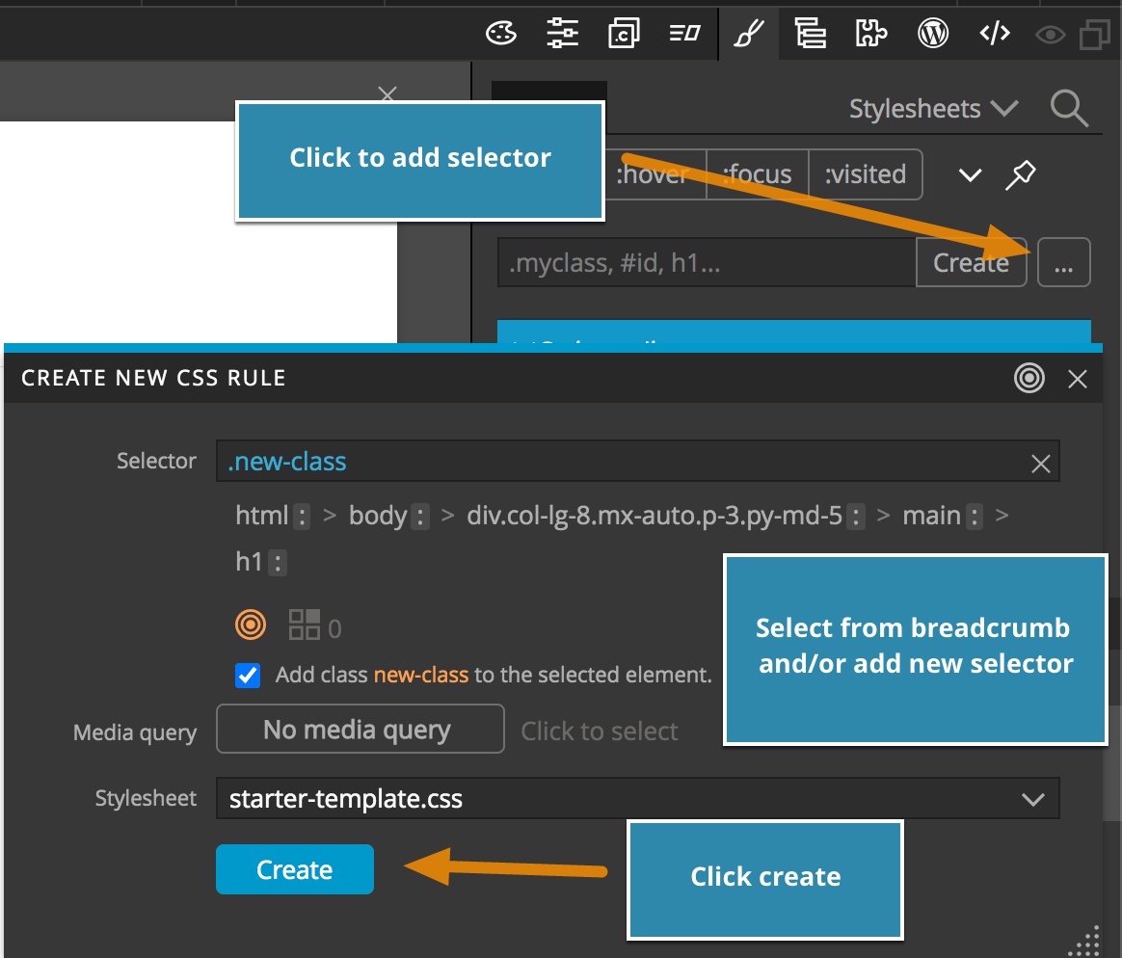The image size is (1122, 958).
Task: Open the Stylesheets dropdown
Action: click(933, 109)
